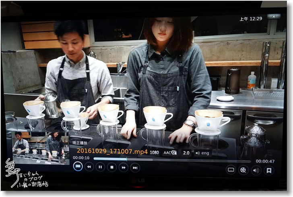Skip to the previous track
The width and height of the screenshot is (293, 197).
pyautogui.click(x=78, y=166)
